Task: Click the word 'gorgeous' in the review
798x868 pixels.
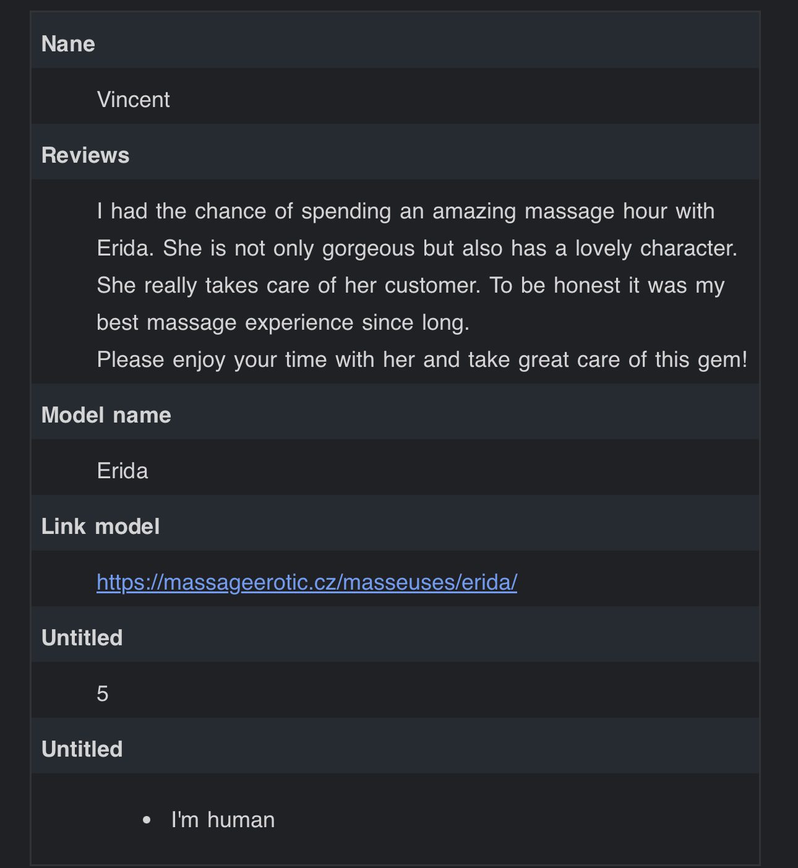Action: 369,249
